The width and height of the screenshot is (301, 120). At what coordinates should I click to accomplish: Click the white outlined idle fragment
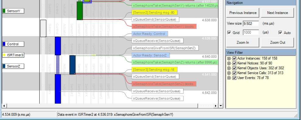click(43, 28)
